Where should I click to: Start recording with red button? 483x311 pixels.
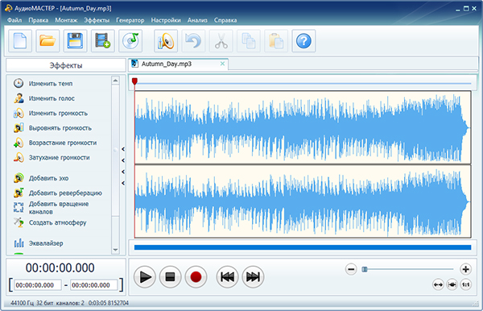pos(196,277)
